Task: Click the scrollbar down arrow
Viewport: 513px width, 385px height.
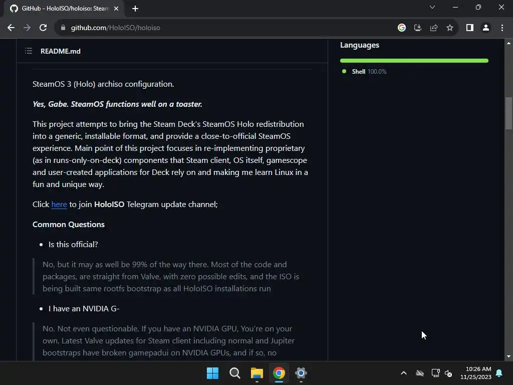Action: (508, 356)
